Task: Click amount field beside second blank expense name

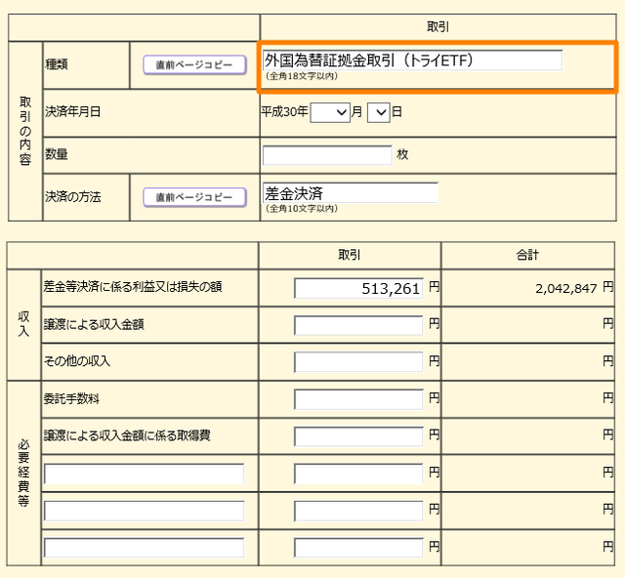Action: 358,511
